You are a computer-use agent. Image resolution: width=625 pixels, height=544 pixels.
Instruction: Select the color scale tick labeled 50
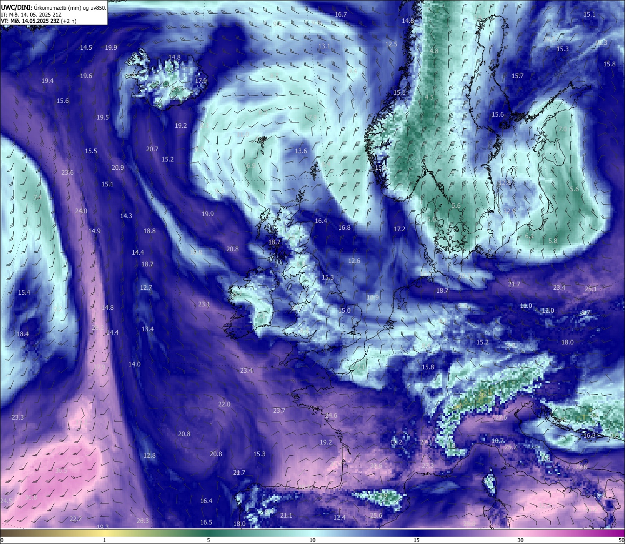621,540
